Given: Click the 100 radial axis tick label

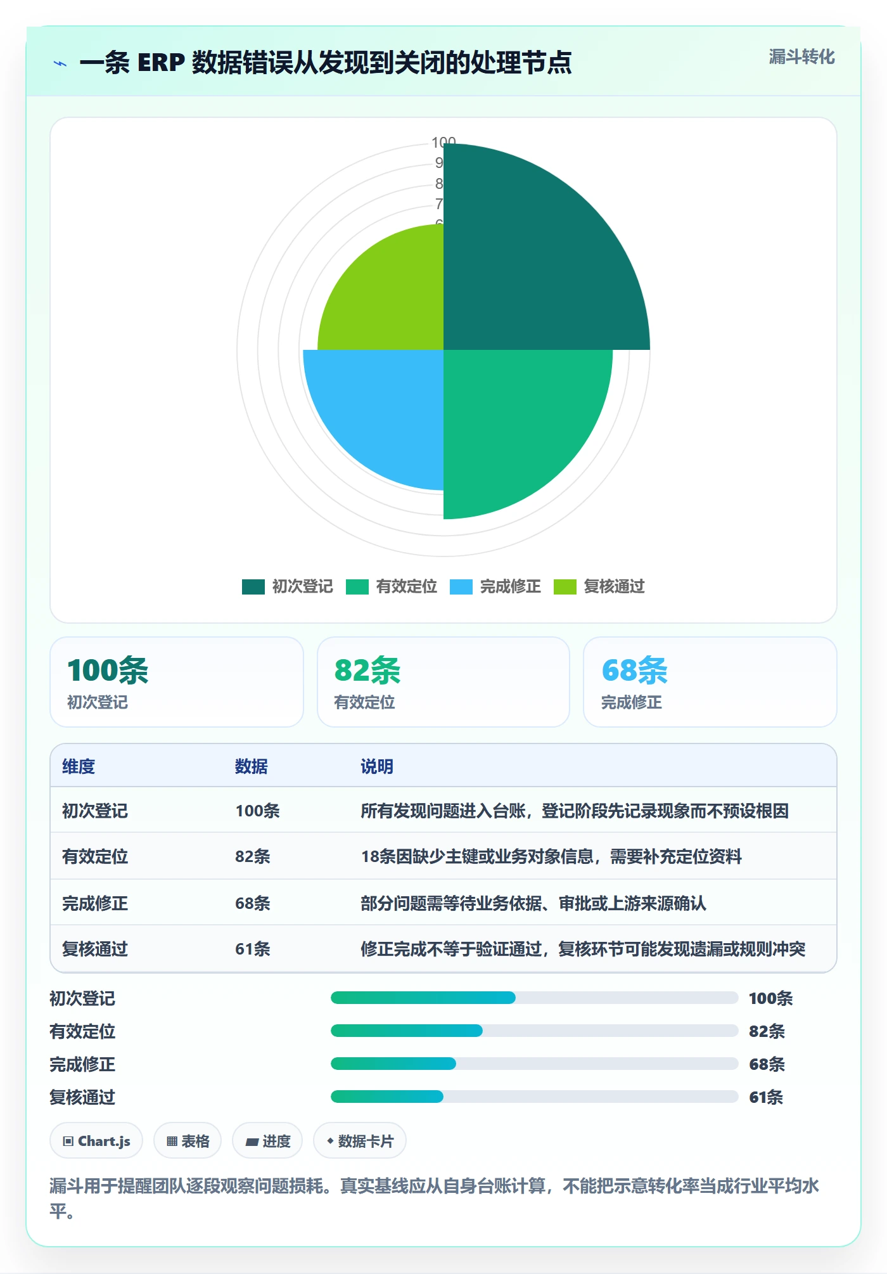Looking at the screenshot, I should click(443, 142).
